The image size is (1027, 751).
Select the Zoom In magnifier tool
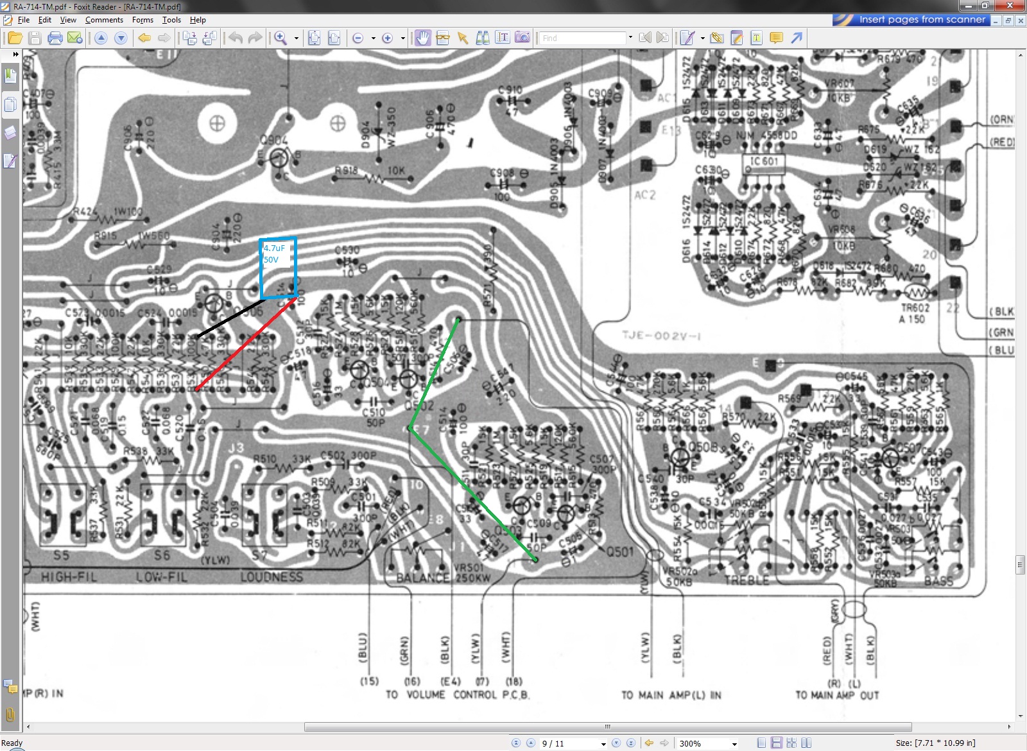coord(280,38)
